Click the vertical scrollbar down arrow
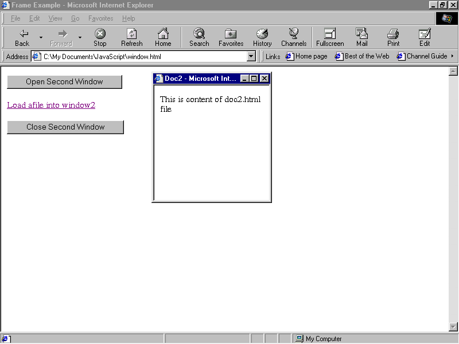 pos(453,327)
